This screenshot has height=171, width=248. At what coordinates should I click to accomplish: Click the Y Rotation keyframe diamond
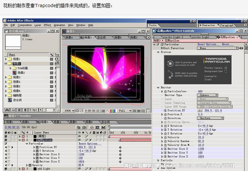[120, 151]
